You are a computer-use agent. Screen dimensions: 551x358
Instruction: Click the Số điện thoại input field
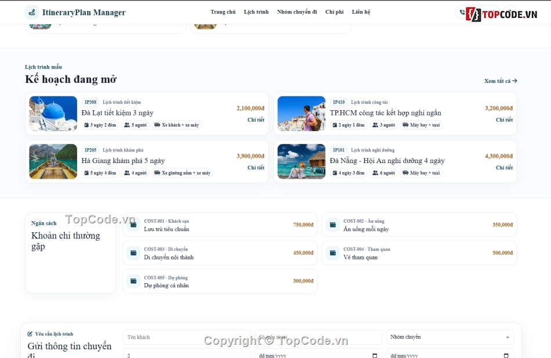click(318, 337)
